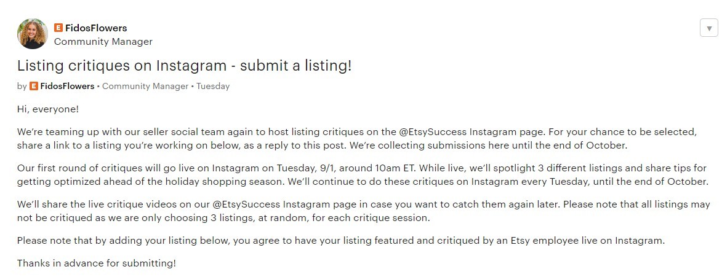Click the Community Manager role in the byline
The height and width of the screenshot is (280, 722).
(145, 87)
